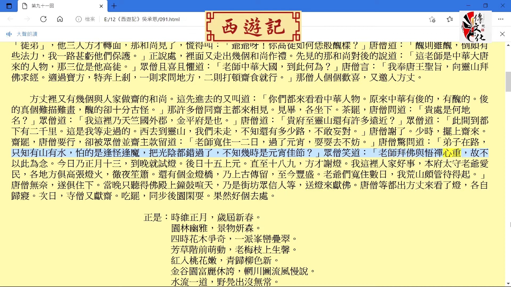Open a new tab with plus button
The image size is (511, 287).
[x=114, y=6]
